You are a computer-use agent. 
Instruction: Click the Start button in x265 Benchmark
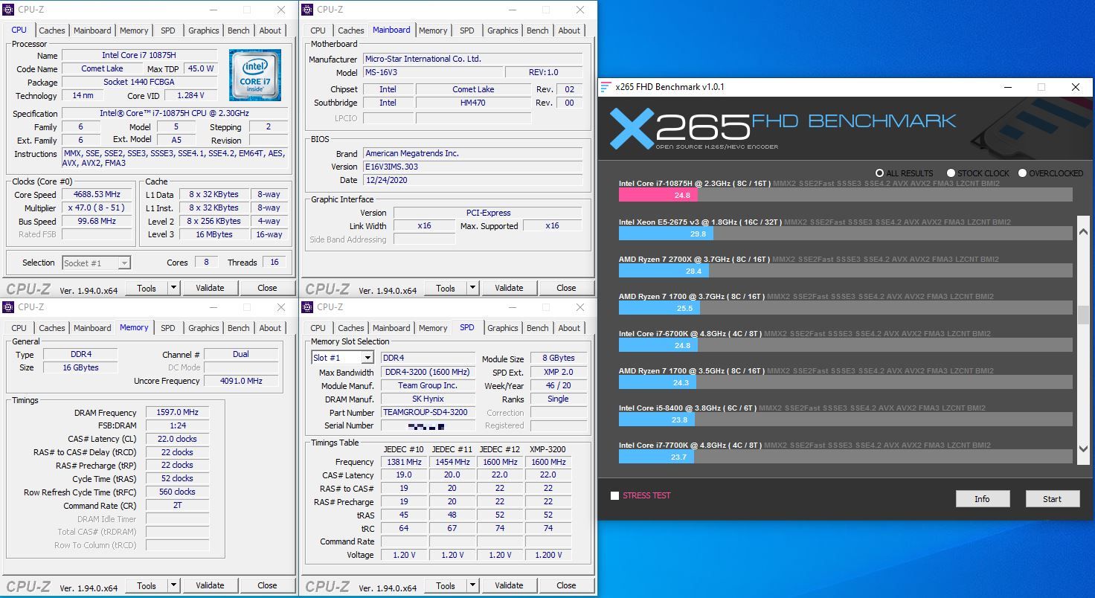tap(1052, 499)
